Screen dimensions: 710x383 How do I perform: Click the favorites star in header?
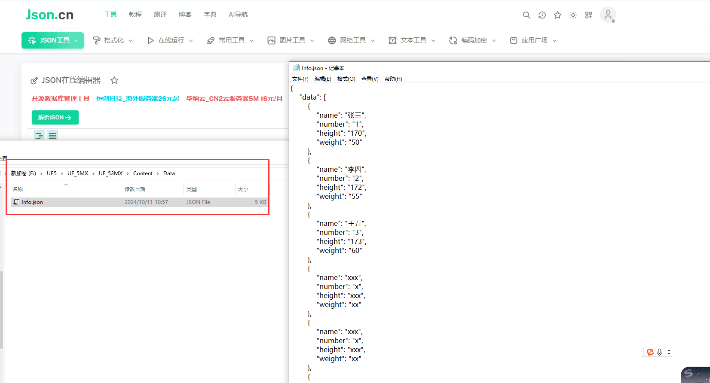coord(557,15)
